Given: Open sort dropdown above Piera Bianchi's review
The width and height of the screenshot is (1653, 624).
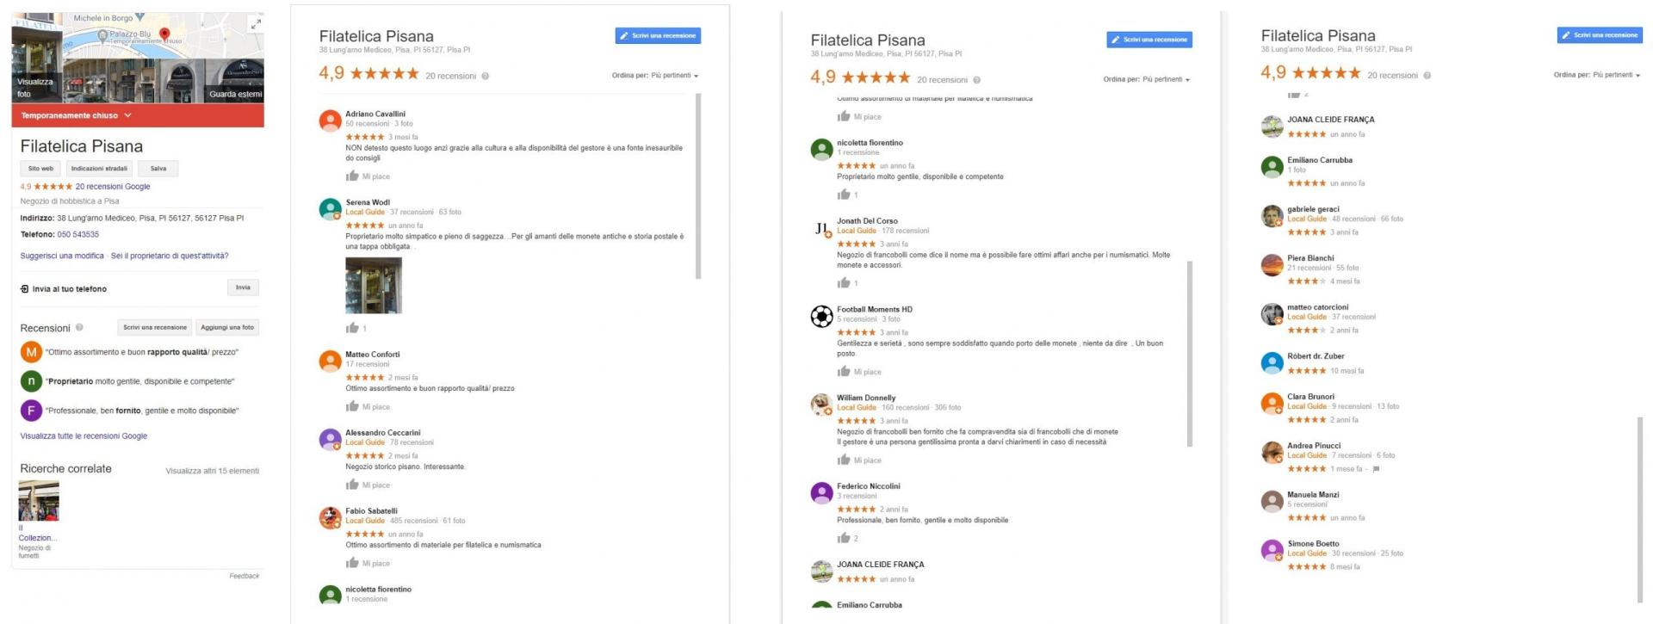Looking at the screenshot, I should point(1597,75).
